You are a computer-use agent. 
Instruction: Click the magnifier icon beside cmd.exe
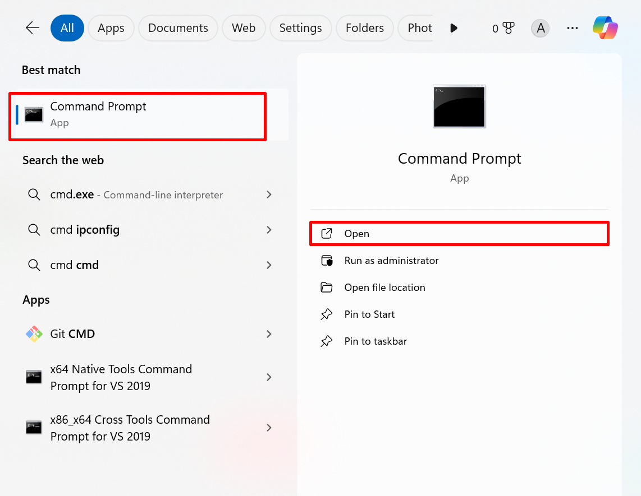34,194
